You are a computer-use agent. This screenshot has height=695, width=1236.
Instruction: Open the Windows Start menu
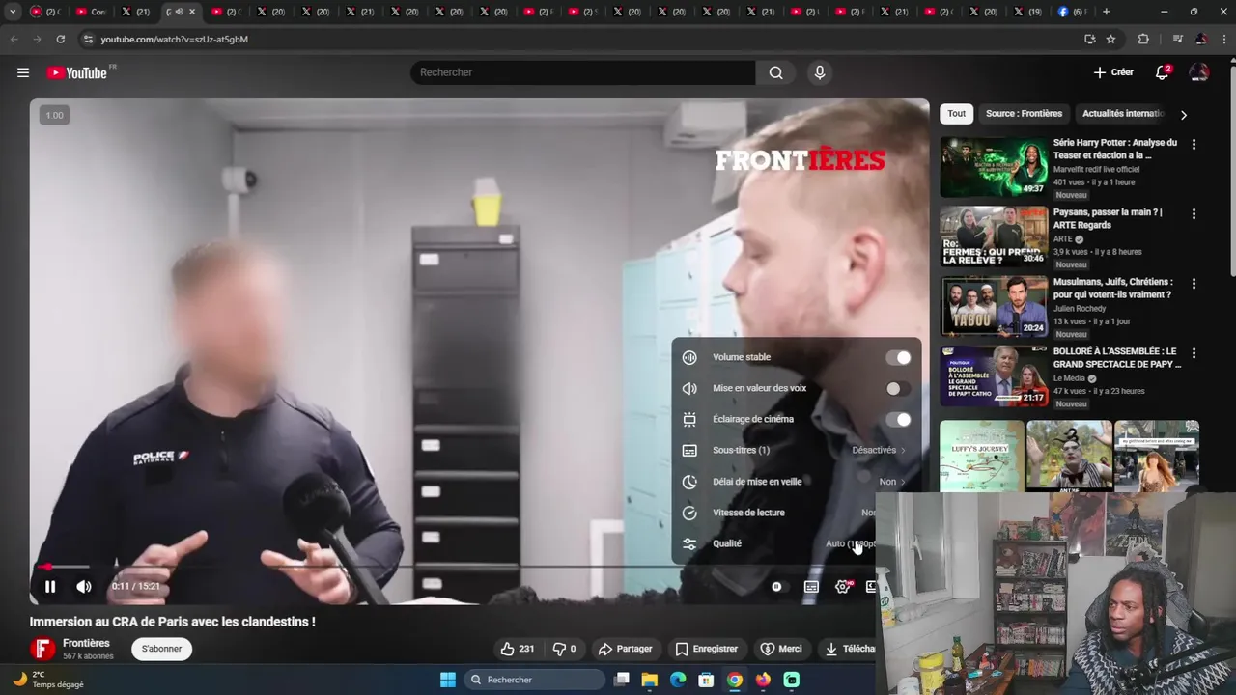pyautogui.click(x=448, y=680)
